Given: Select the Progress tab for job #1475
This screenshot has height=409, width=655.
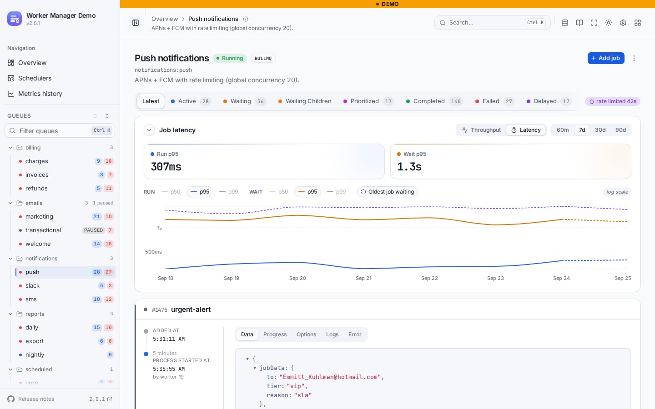Looking at the screenshot, I should pyautogui.click(x=275, y=334).
